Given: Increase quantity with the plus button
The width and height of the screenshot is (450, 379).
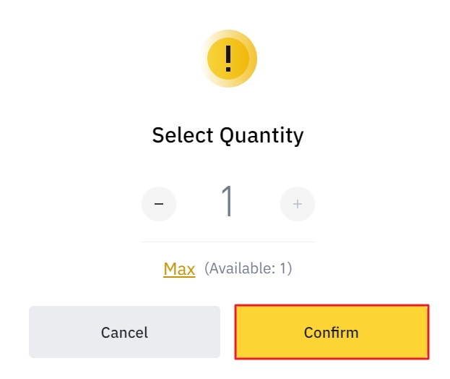Looking at the screenshot, I should [x=297, y=204].
